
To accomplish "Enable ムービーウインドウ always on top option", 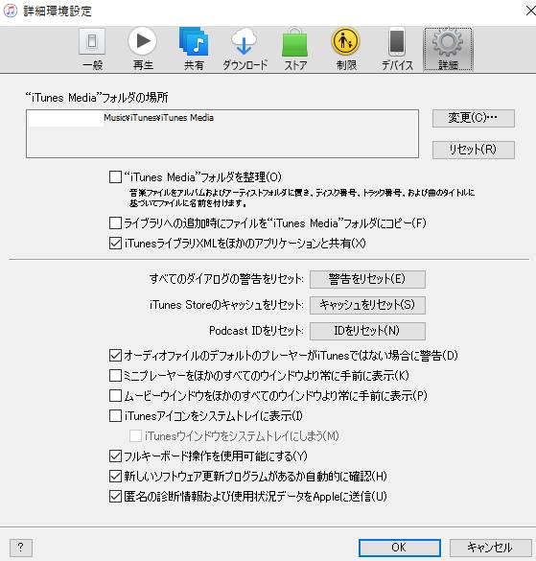I will pos(115,396).
